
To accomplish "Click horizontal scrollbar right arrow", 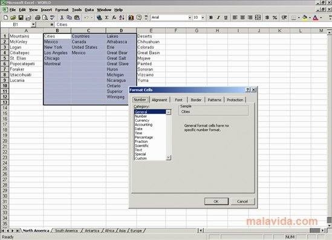I will (323, 230).
